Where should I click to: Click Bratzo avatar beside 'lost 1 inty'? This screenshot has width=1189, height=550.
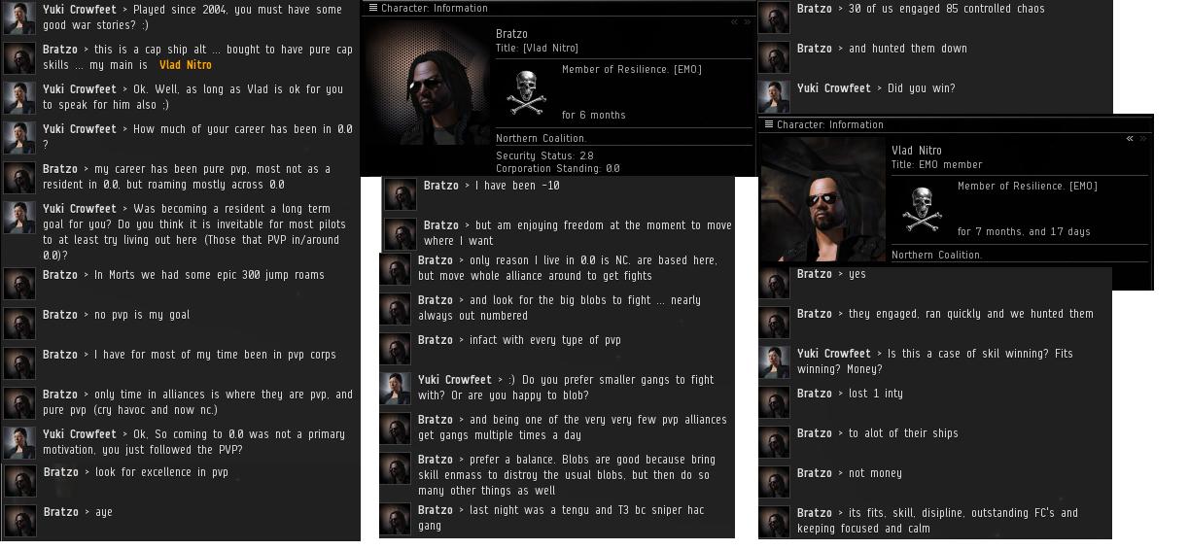(x=774, y=402)
